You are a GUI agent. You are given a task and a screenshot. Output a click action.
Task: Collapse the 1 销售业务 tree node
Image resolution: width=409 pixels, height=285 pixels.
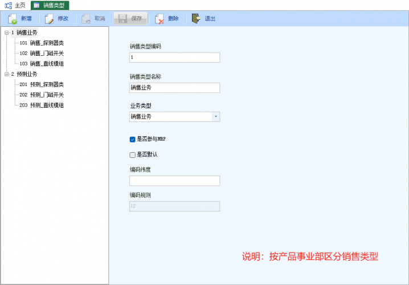point(6,33)
